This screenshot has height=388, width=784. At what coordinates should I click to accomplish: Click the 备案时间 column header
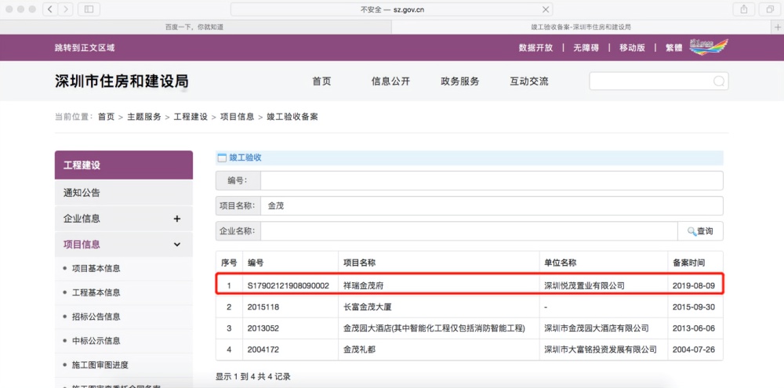tap(689, 263)
